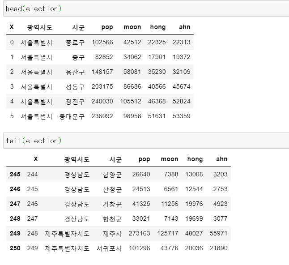Select ahn value 45674
The height and width of the screenshot is (265, 289).
181,86
